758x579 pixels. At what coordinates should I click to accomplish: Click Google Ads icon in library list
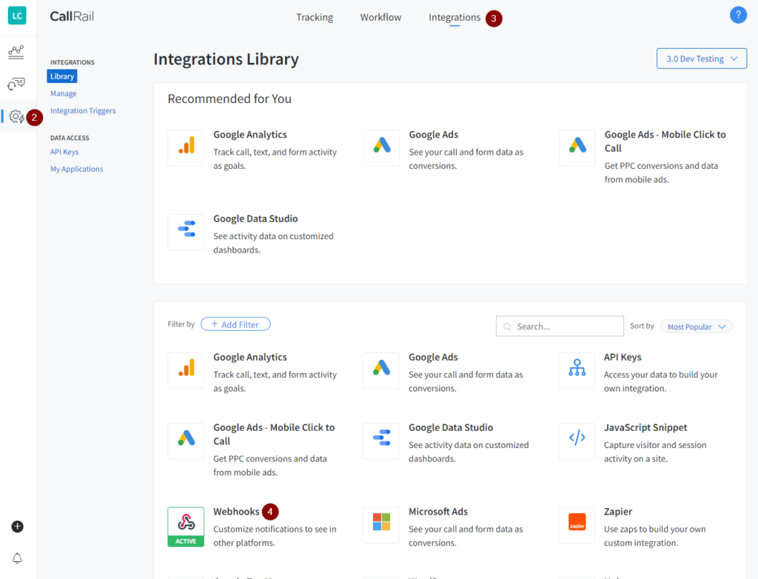click(381, 370)
